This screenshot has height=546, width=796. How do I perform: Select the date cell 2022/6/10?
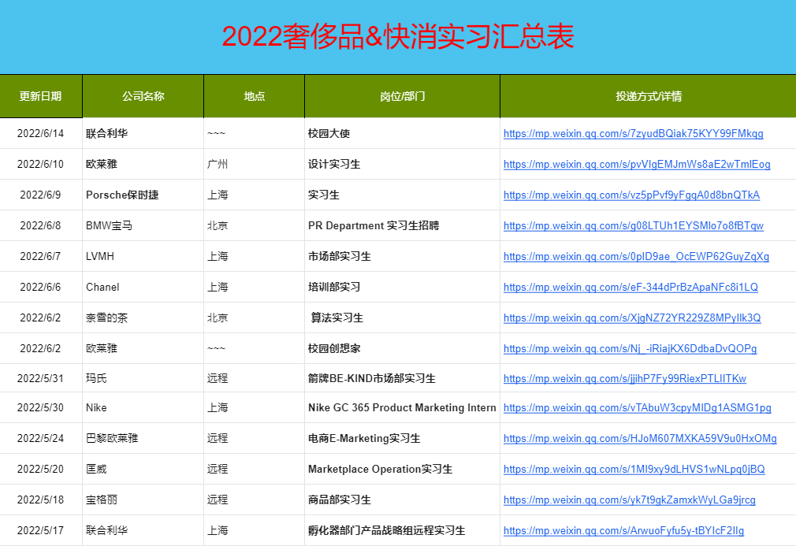[x=41, y=165]
